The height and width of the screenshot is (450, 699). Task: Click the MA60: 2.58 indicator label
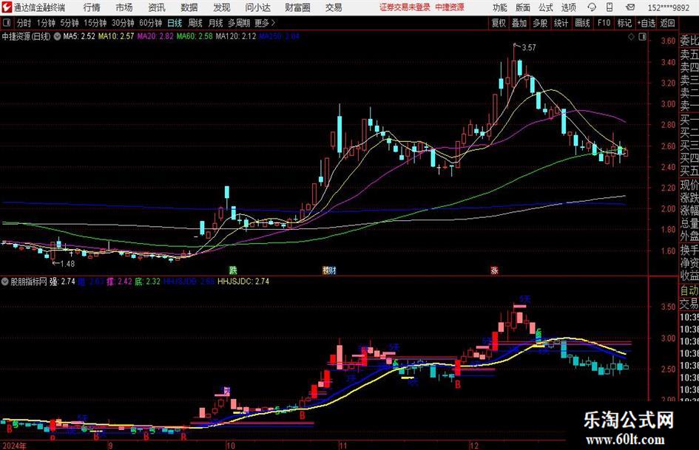(195, 36)
